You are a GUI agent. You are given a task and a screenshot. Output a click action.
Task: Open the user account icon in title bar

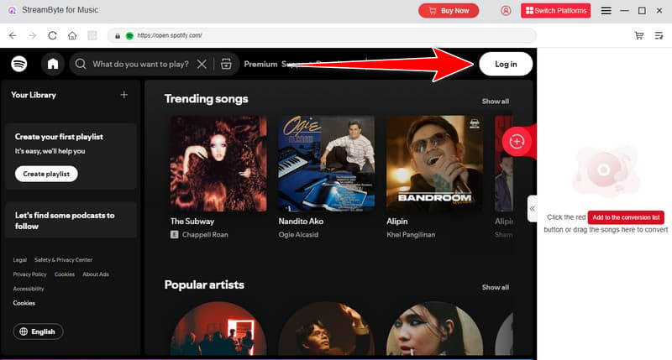pos(506,11)
